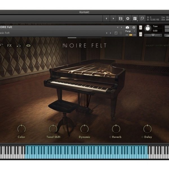Image resolution: width=169 pixels, height=169 pixels.
Task: Show instrument info with the i icon
Action: point(134,27)
